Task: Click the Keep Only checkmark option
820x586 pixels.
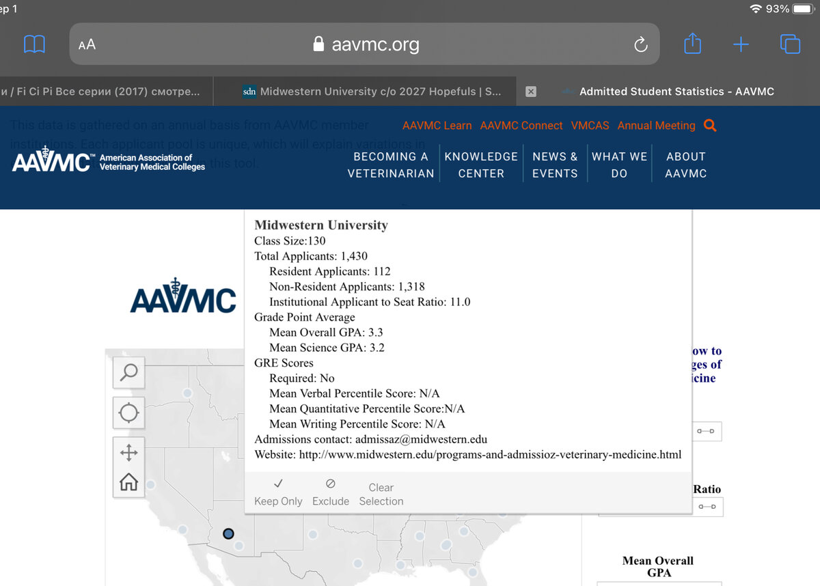Action: point(278,492)
